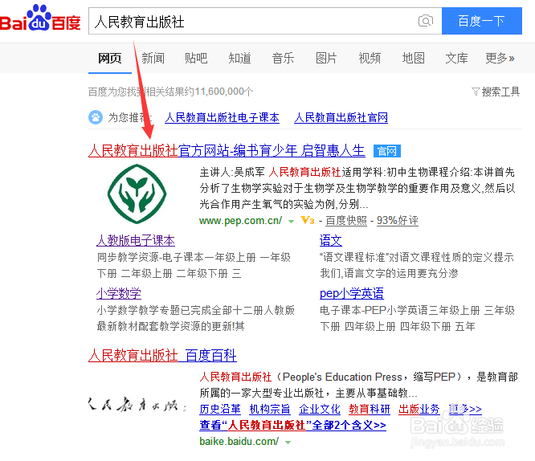
Task: Expand dropdown arrow after www.pep.com.cn/
Action: tap(291, 222)
